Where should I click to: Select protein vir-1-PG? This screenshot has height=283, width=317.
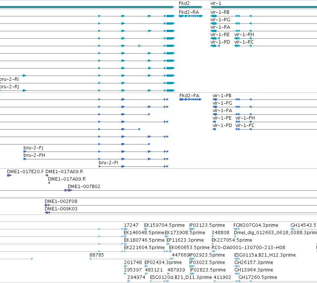coord(222,103)
